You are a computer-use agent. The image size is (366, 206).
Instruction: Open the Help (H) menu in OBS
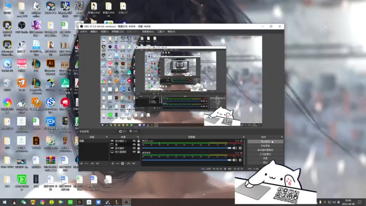171,32
